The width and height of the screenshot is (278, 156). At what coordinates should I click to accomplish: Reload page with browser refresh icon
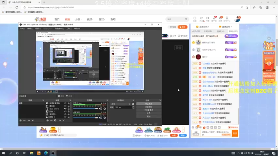tap(17, 7)
